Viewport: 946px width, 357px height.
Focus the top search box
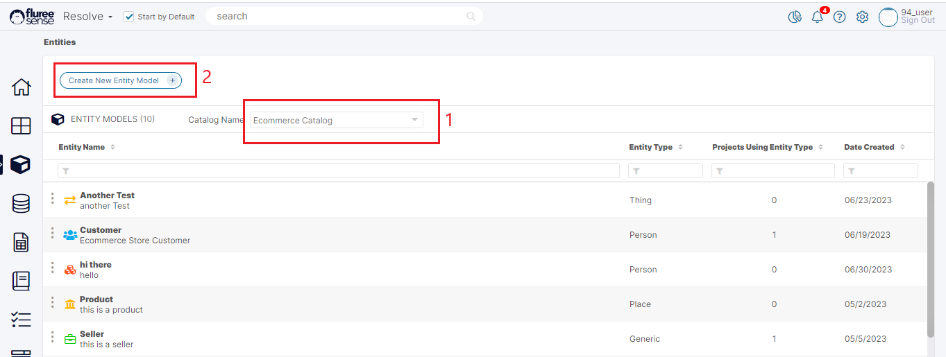(x=340, y=16)
